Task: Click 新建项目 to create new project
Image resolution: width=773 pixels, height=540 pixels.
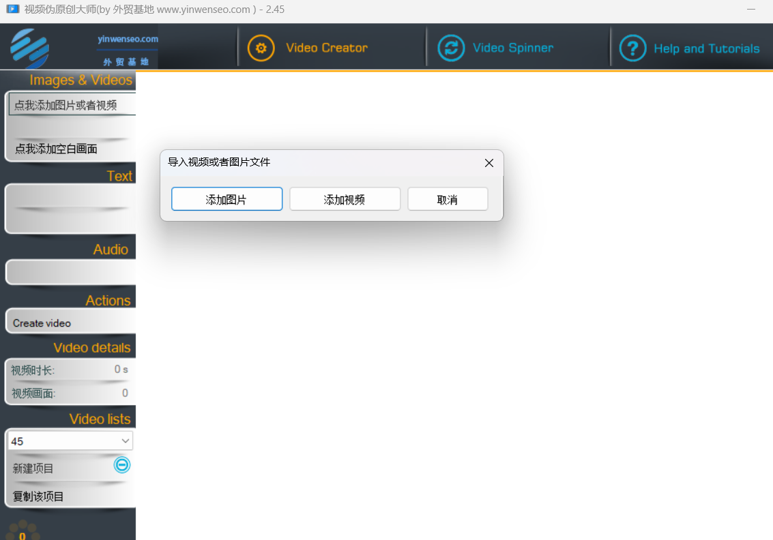Action: [33, 468]
